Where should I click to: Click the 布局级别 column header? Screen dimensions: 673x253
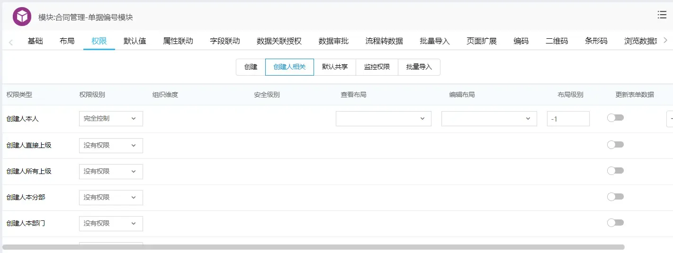click(x=570, y=95)
